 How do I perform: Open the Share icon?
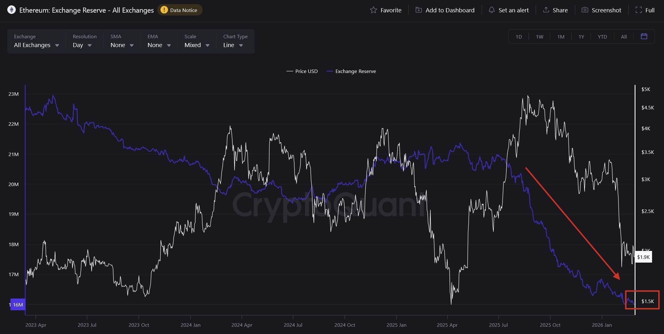[546, 10]
